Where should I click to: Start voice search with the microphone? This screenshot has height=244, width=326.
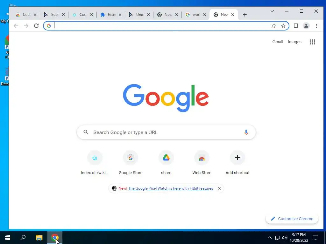click(x=246, y=132)
